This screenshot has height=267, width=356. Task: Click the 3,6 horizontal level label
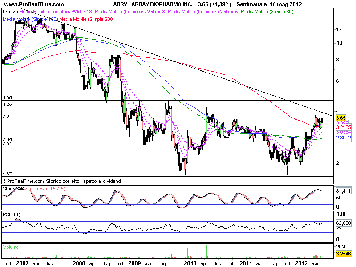[x=6, y=117]
